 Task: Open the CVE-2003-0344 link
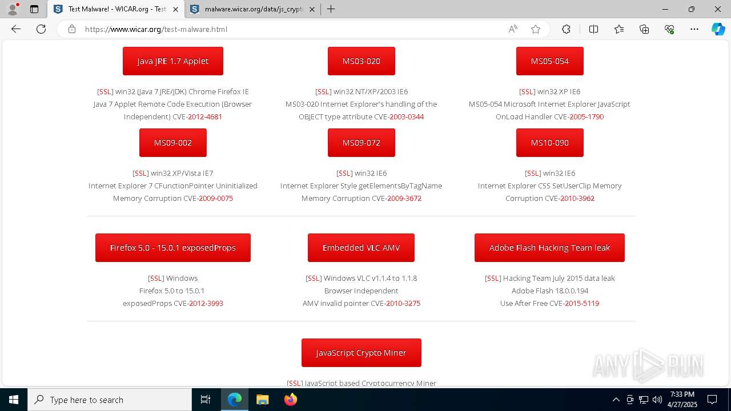click(x=407, y=116)
